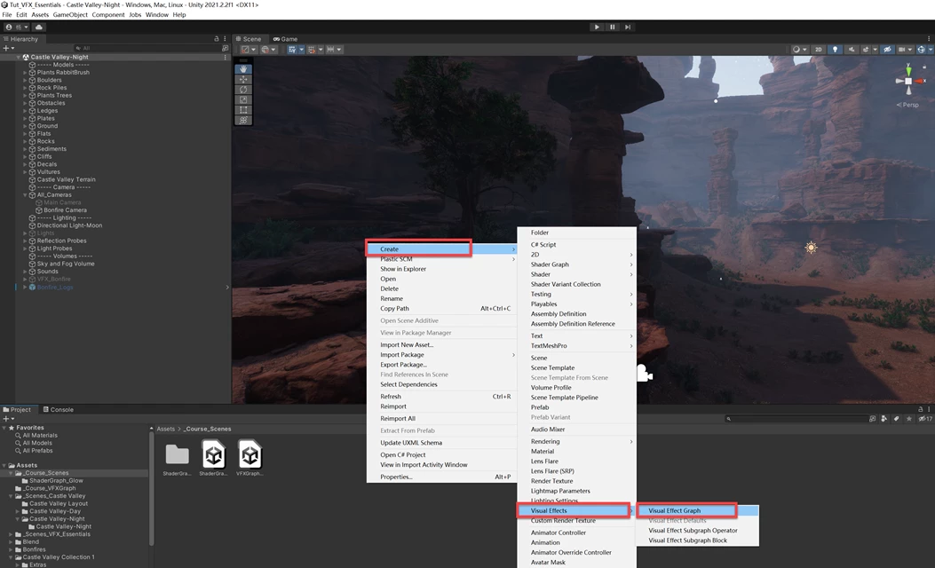Click snap increment settings icon
Image resolution: width=935 pixels, height=568 pixels.
[x=312, y=50]
